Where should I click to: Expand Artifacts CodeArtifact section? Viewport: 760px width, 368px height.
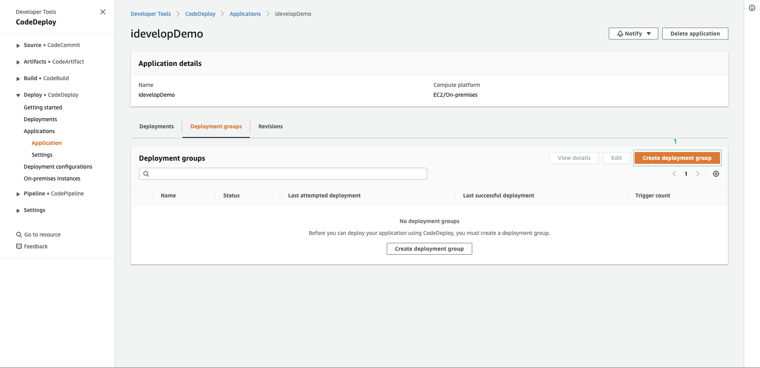click(x=18, y=62)
